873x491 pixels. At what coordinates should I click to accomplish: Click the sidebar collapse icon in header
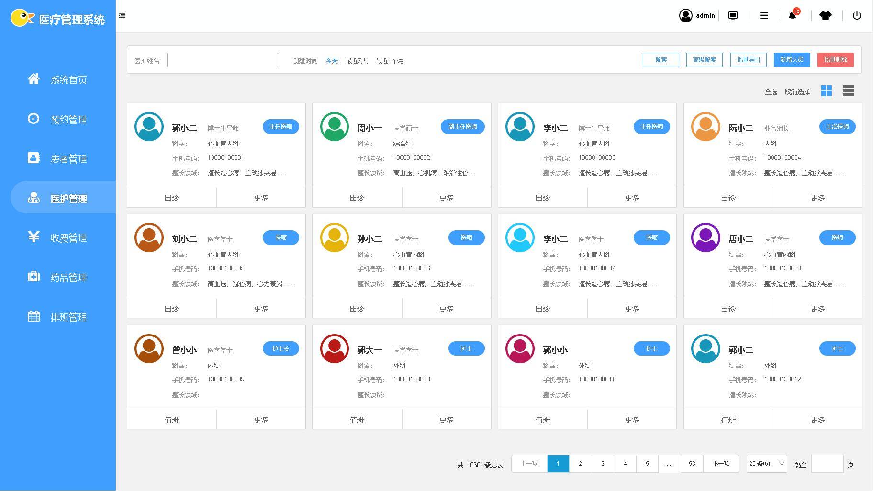click(122, 15)
